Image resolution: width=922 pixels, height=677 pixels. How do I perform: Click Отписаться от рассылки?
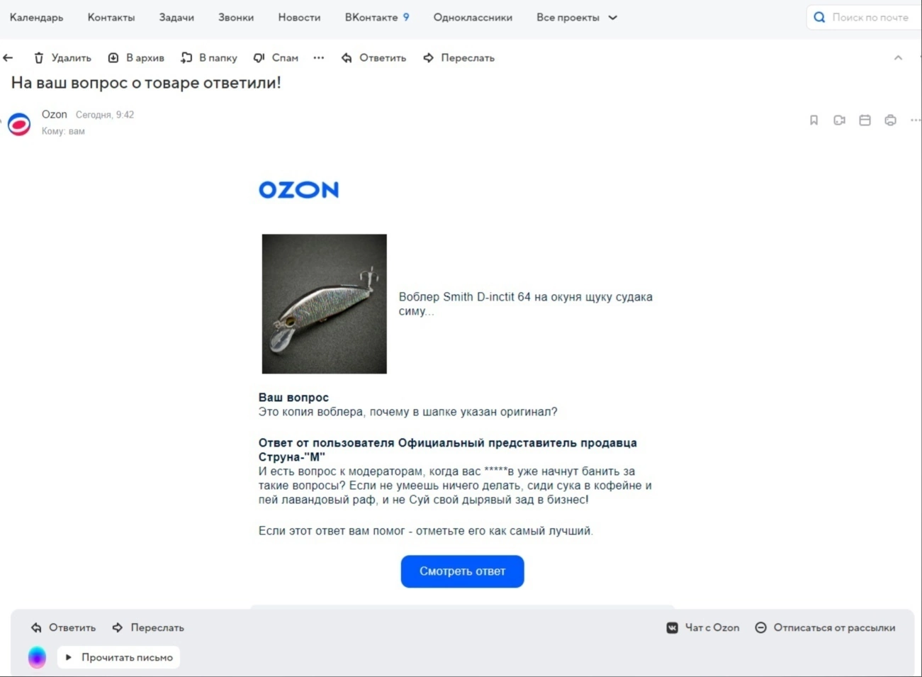click(825, 628)
